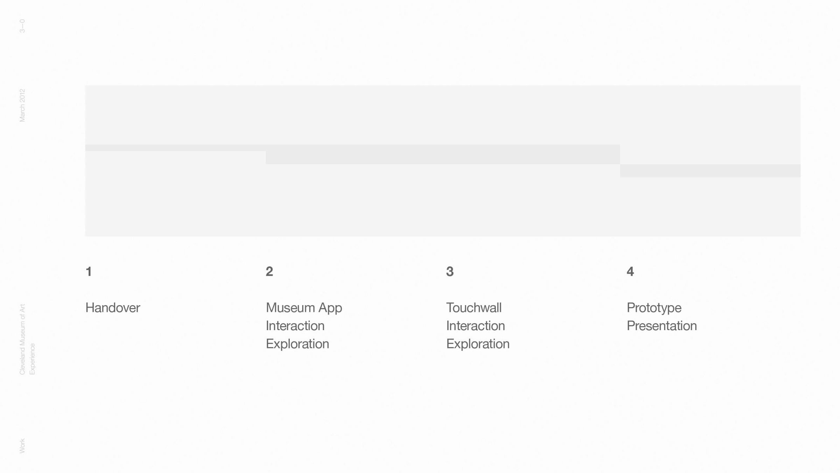Image resolution: width=840 pixels, height=473 pixels.
Task: Select the thin timeline bar above Handover
Action: click(x=175, y=148)
